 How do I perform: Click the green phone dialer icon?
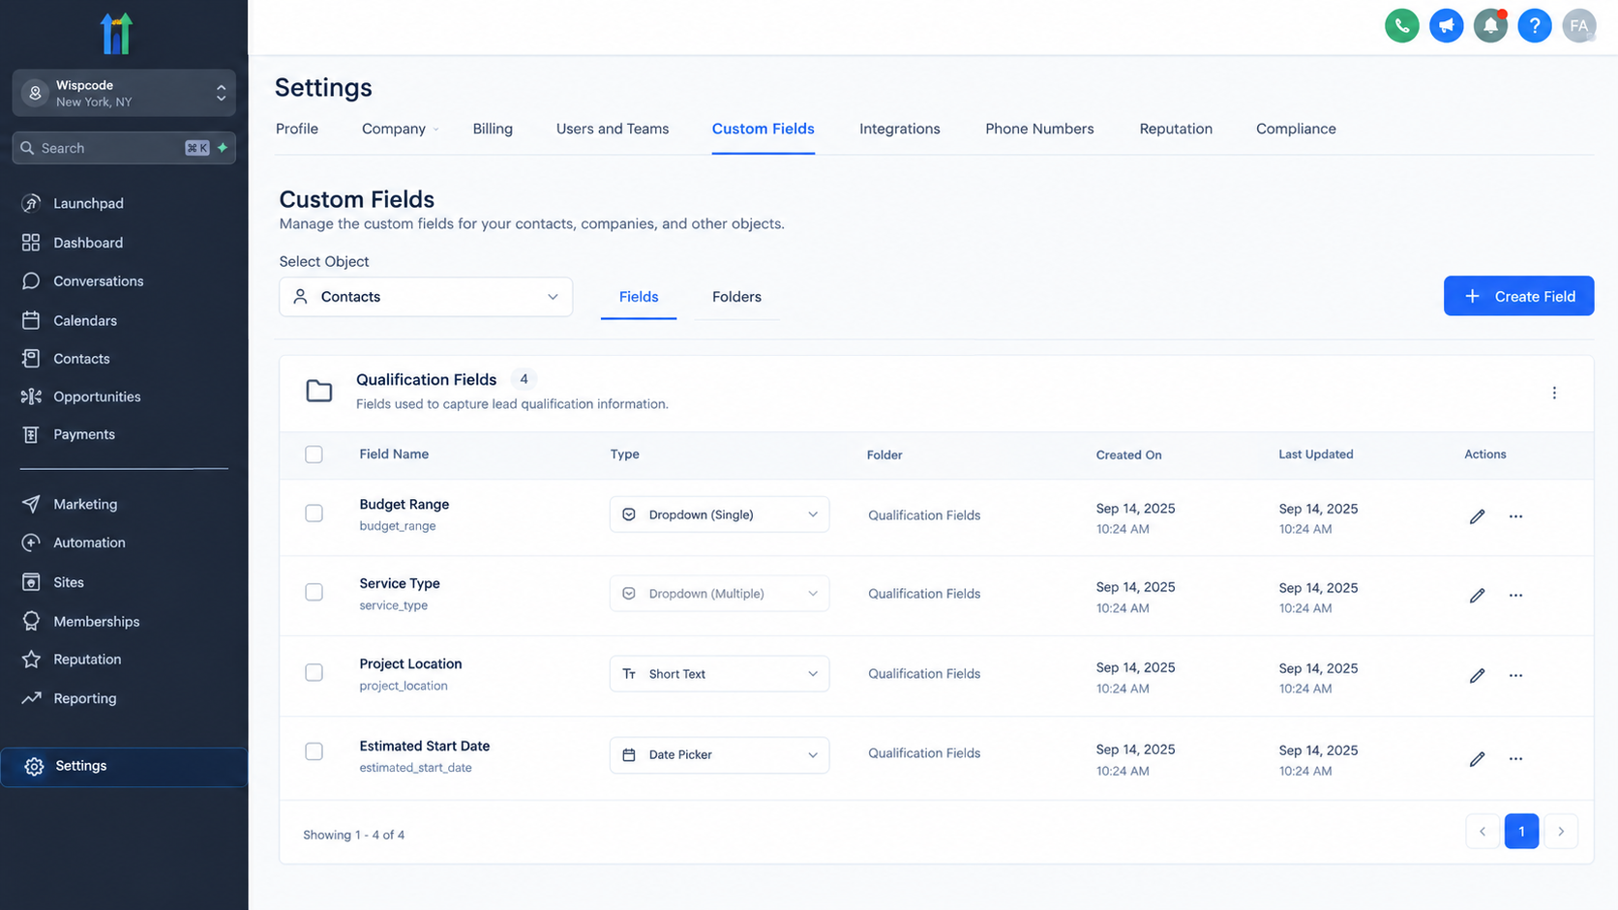(x=1401, y=26)
